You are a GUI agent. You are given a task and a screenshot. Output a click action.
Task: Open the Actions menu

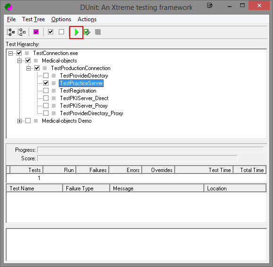tap(87, 19)
